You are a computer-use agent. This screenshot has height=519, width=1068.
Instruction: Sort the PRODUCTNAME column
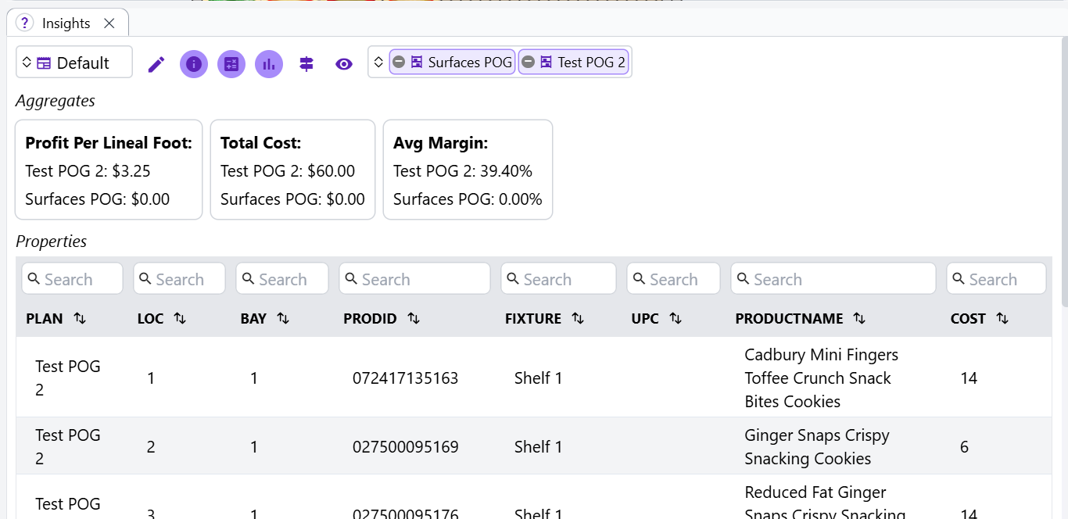point(858,318)
